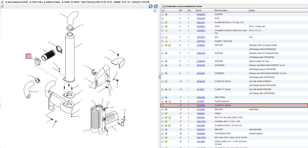Click the green arrow on HOSE CLAMP row
Image resolution: width=308 pixels, height=148 pixels.
coord(166,142)
